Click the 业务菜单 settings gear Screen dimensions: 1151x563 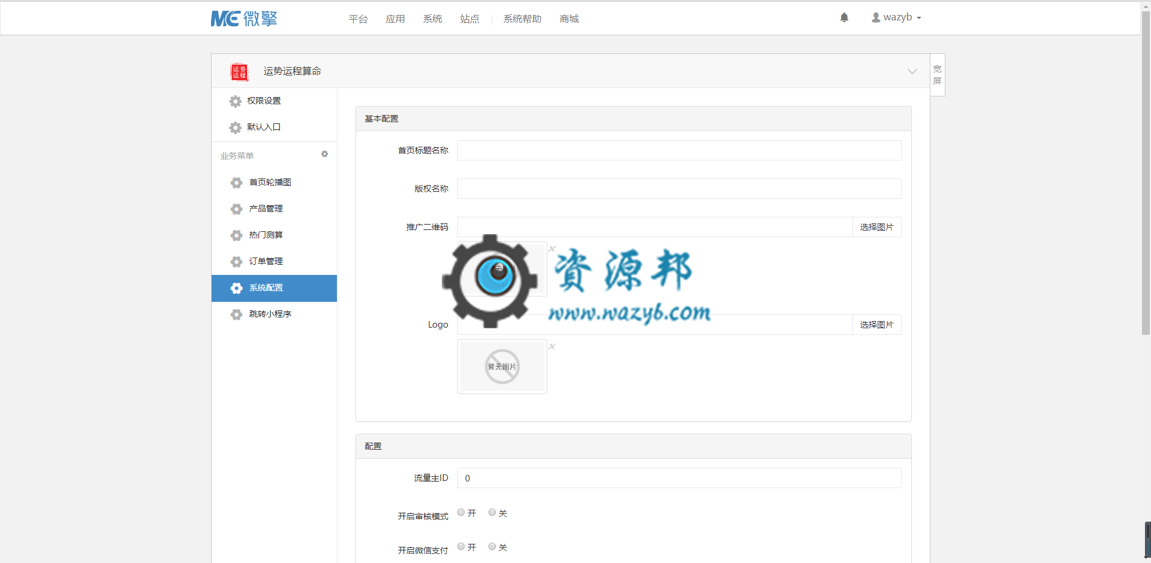click(x=324, y=155)
